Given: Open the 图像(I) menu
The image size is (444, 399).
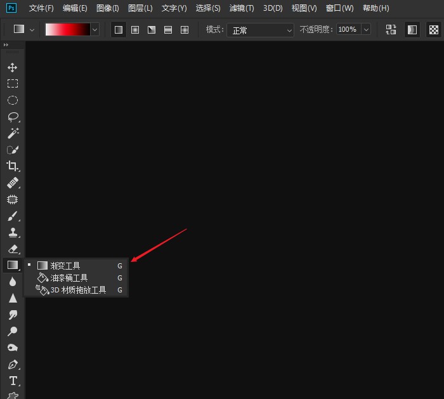Looking at the screenshot, I should tap(108, 8).
